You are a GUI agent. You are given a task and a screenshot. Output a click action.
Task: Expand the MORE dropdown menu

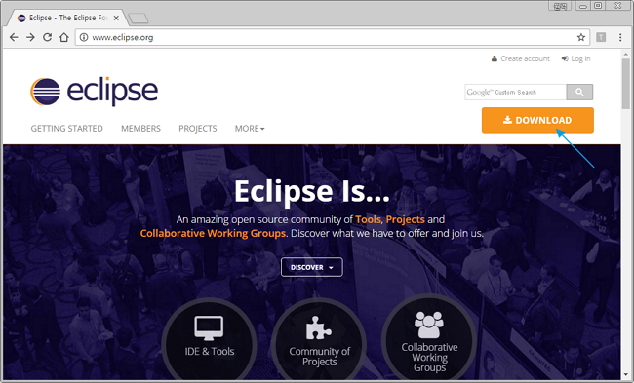pos(250,128)
